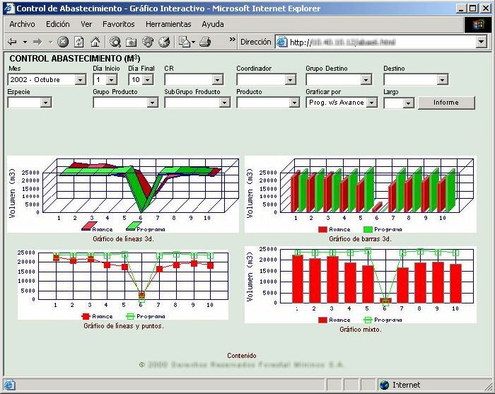Click the red Avance legend swatch under mixed chart

pyautogui.click(x=322, y=320)
